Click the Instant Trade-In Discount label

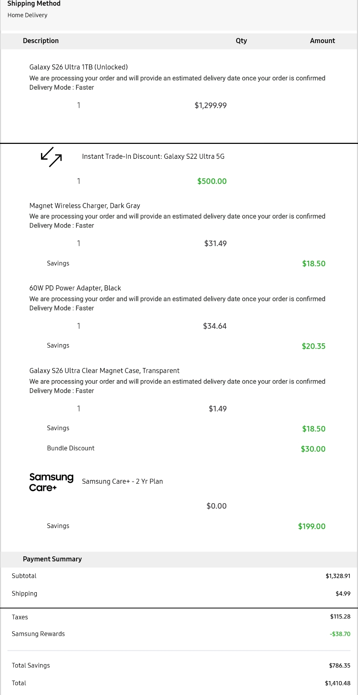pyautogui.click(x=153, y=157)
